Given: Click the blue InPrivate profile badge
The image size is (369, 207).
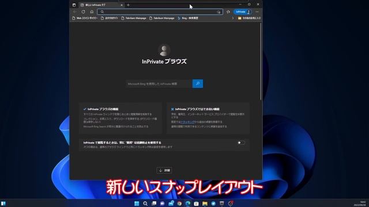Looking at the screenshot, I should tap(242, 11).
